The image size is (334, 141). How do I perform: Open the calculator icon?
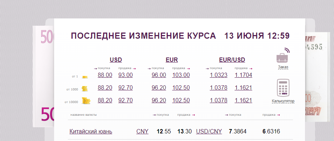tap(283, 87)
